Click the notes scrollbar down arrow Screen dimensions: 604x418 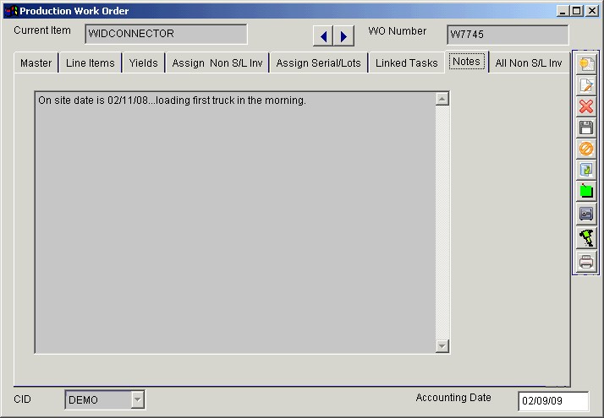tap(442, 346)
